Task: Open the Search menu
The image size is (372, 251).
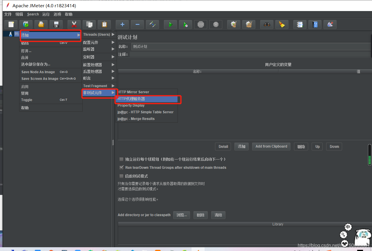Action: pos(33,14)
